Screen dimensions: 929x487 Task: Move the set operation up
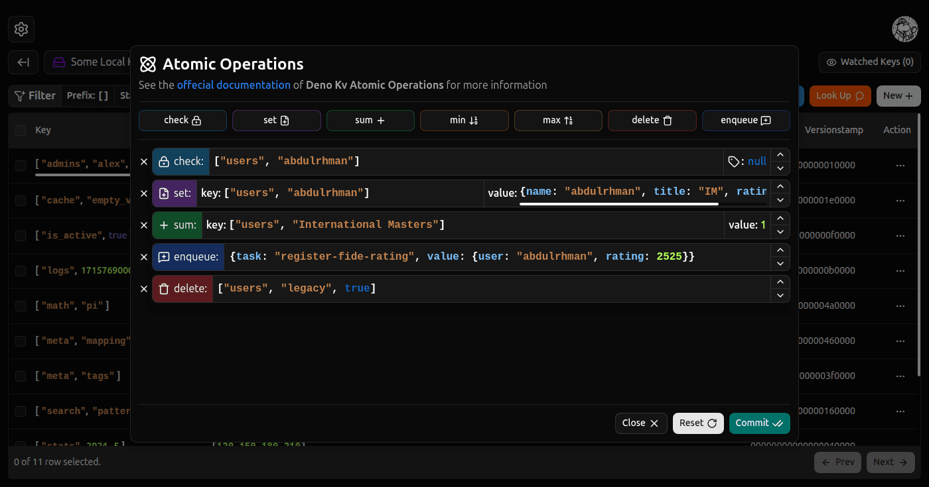780,187
